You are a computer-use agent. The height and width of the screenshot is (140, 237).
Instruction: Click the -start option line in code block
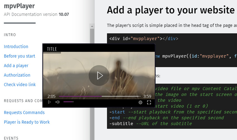coord(173,112)
